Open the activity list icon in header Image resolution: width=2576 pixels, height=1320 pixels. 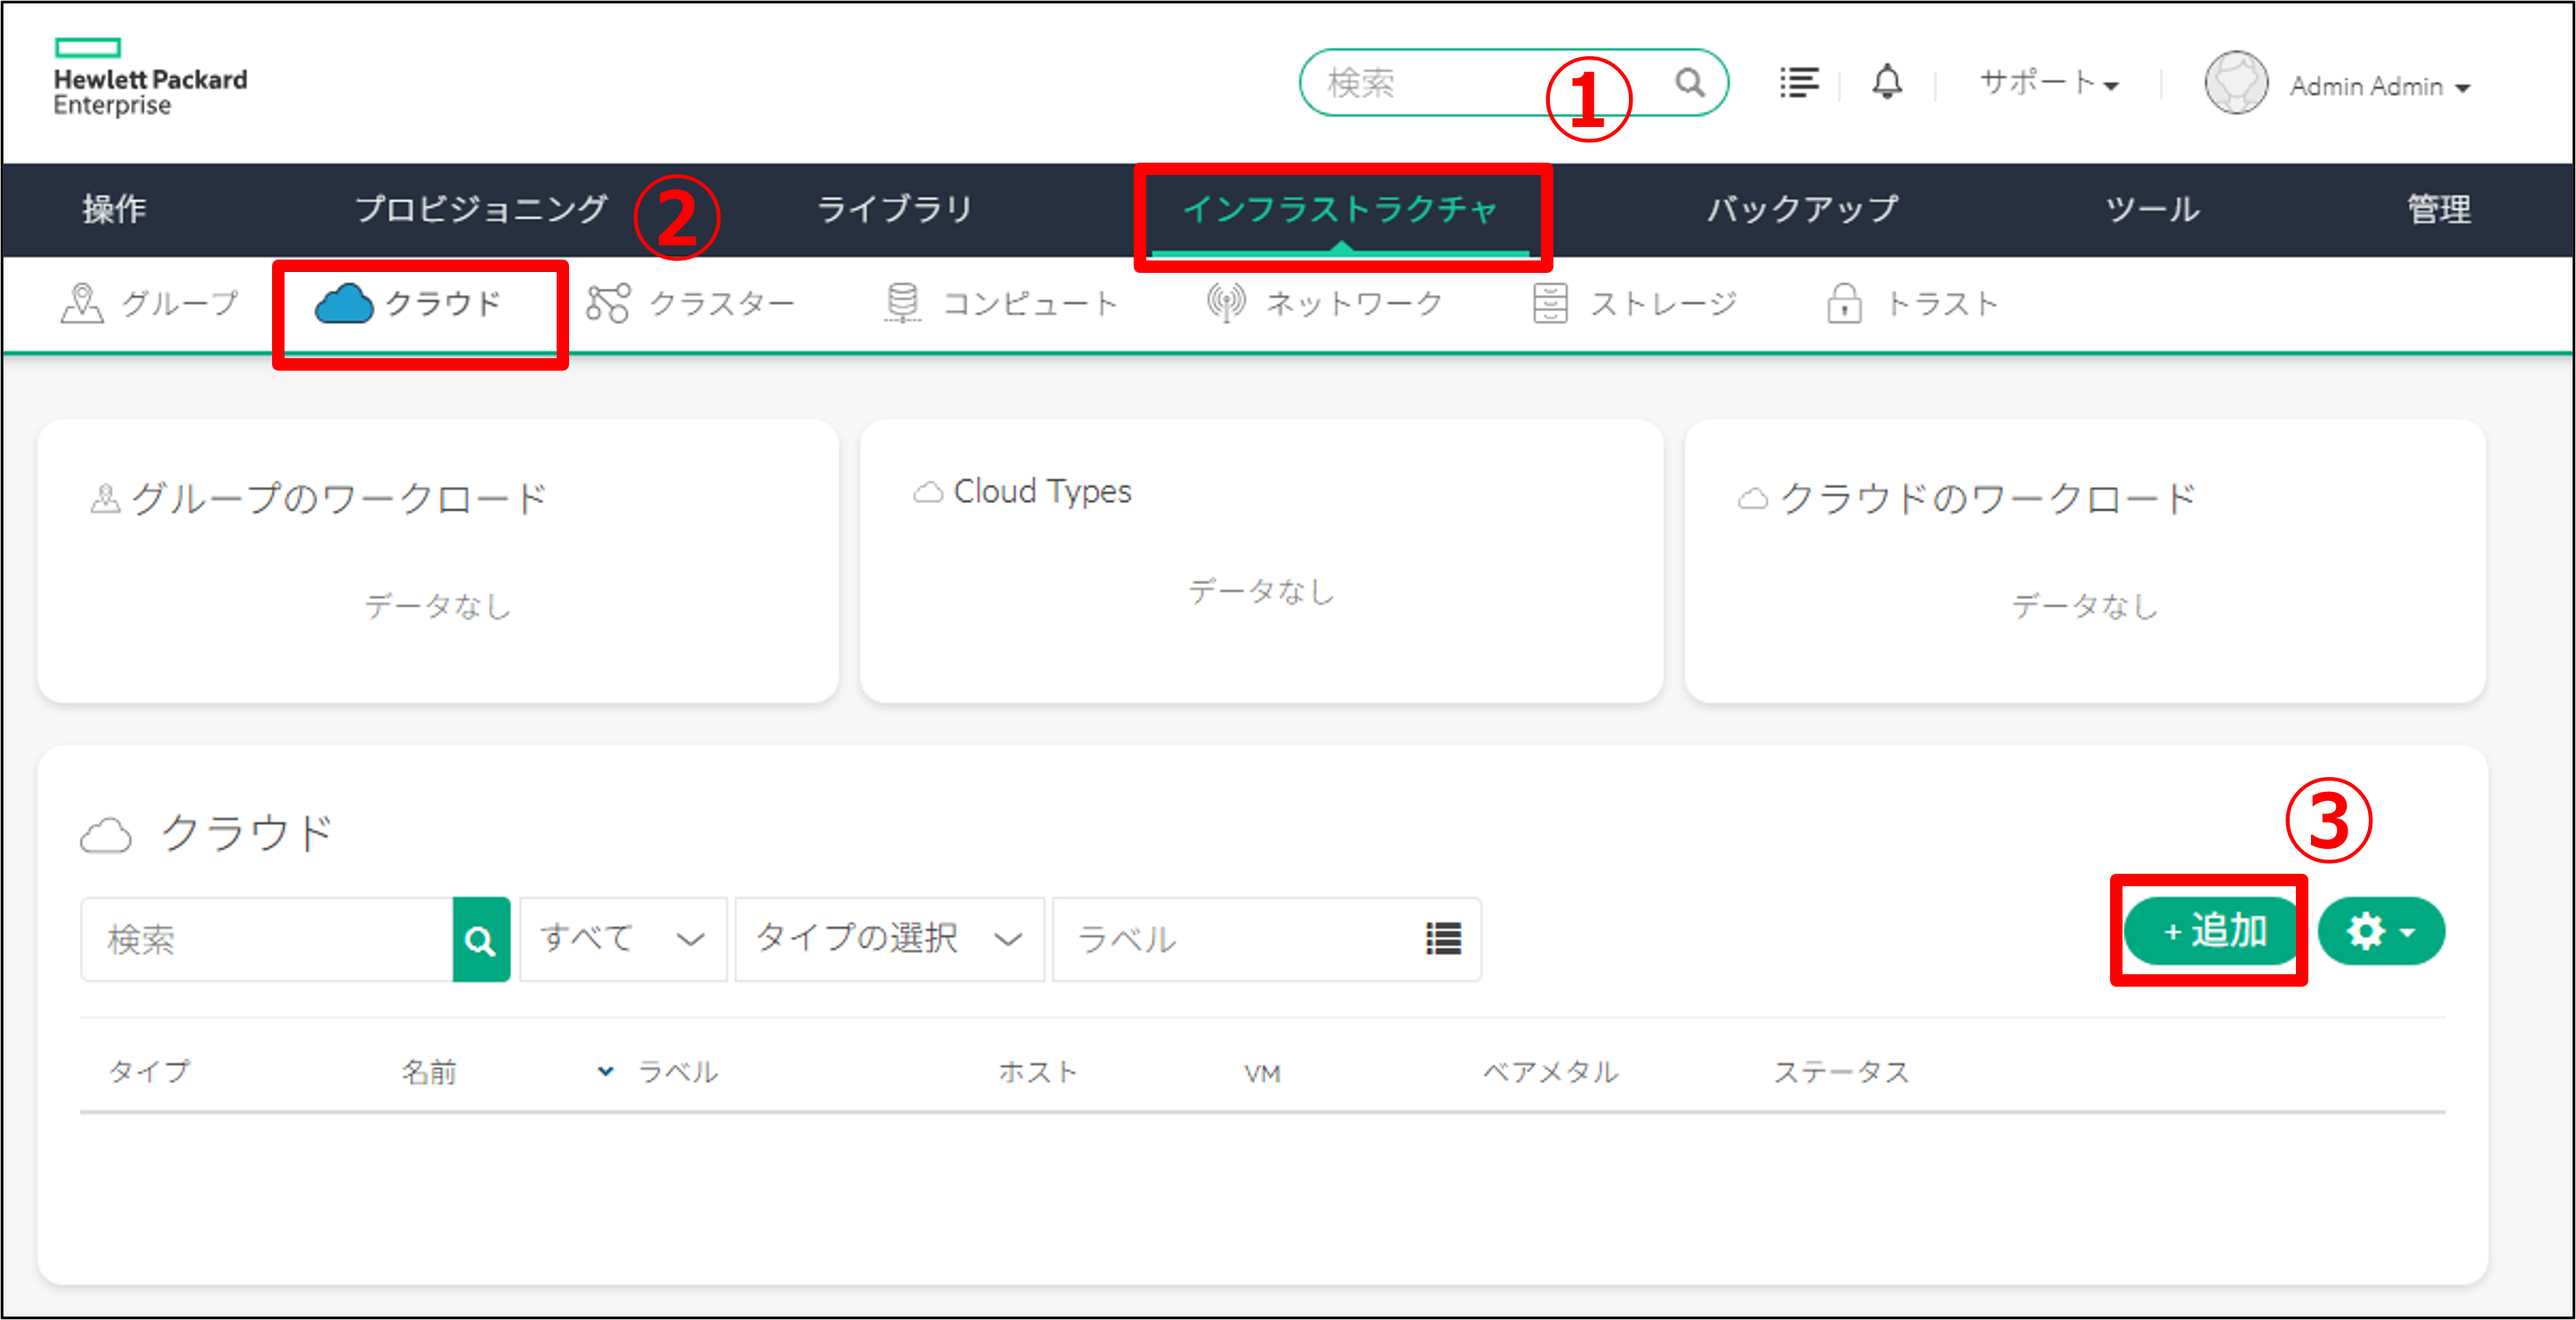(x=1798, y=82)
